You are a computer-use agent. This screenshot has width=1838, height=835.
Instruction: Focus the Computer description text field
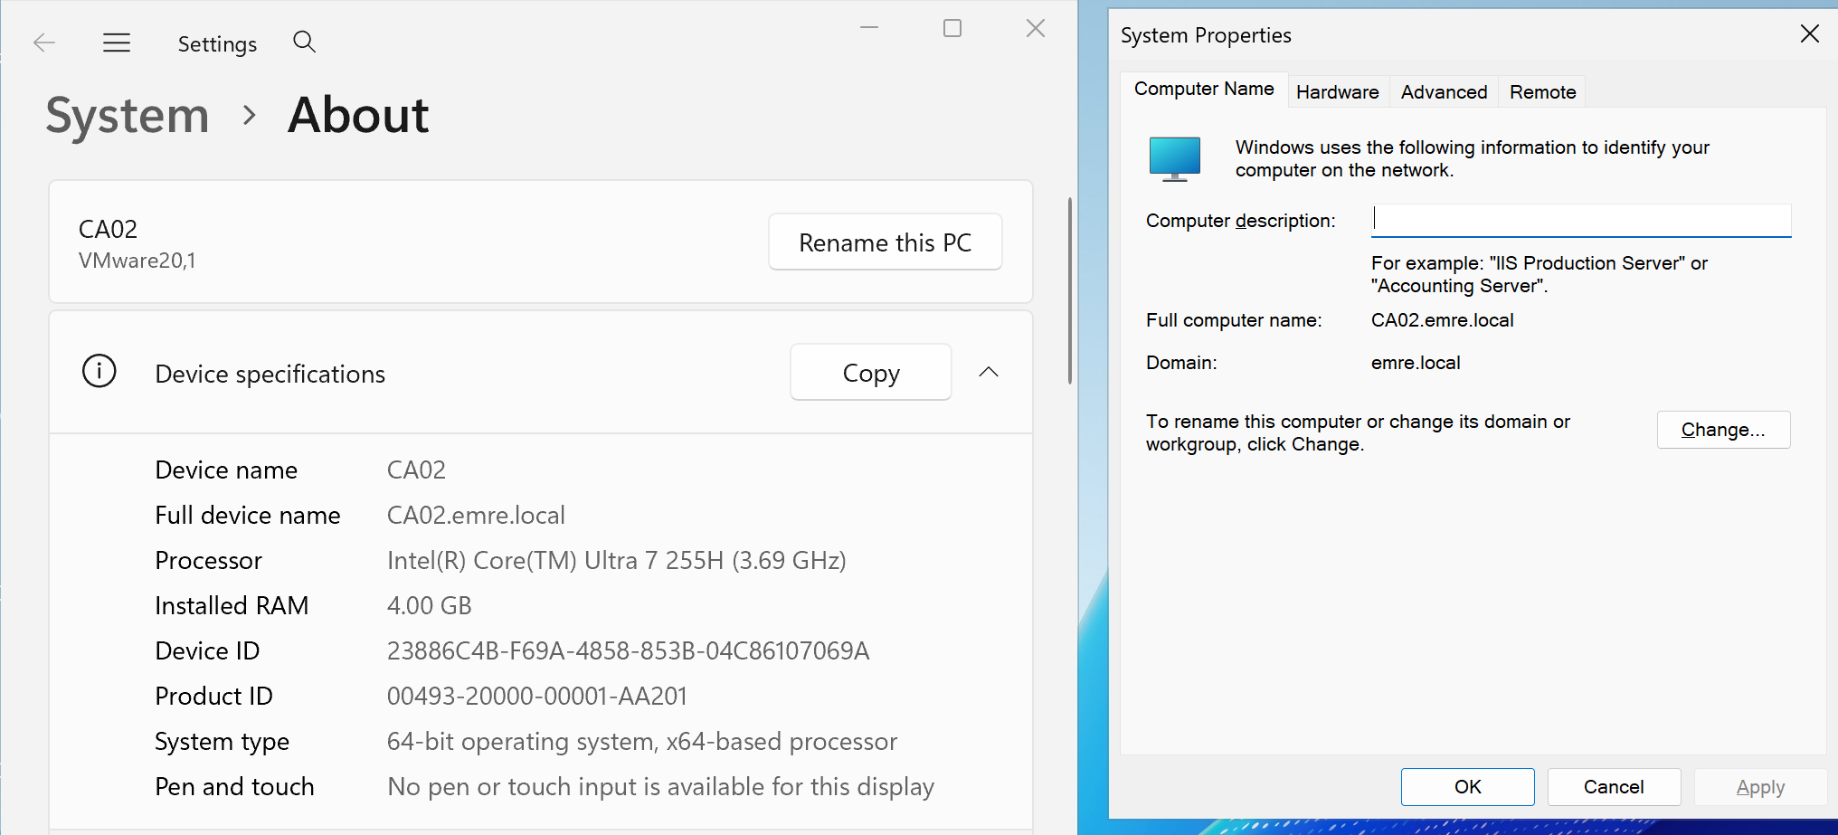[1580, 220]
